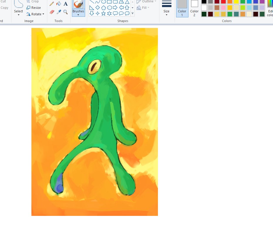This screenshot has width=273, height=225.
Task: Choose the right triangle shape
Action: (x=92, y=8)
